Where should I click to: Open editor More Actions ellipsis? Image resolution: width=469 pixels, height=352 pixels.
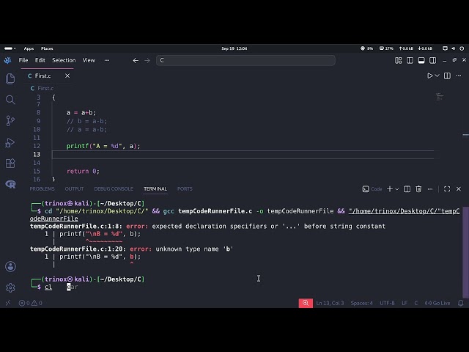(459, 76)
